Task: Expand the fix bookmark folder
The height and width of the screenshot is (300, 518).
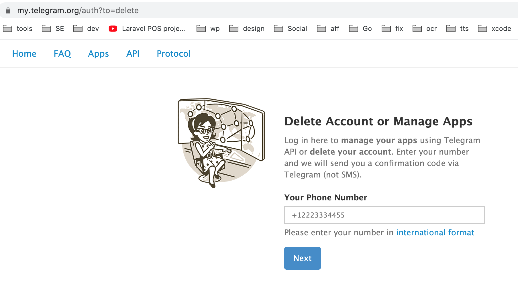Action: pyautogui.click(x=393, y=29)
